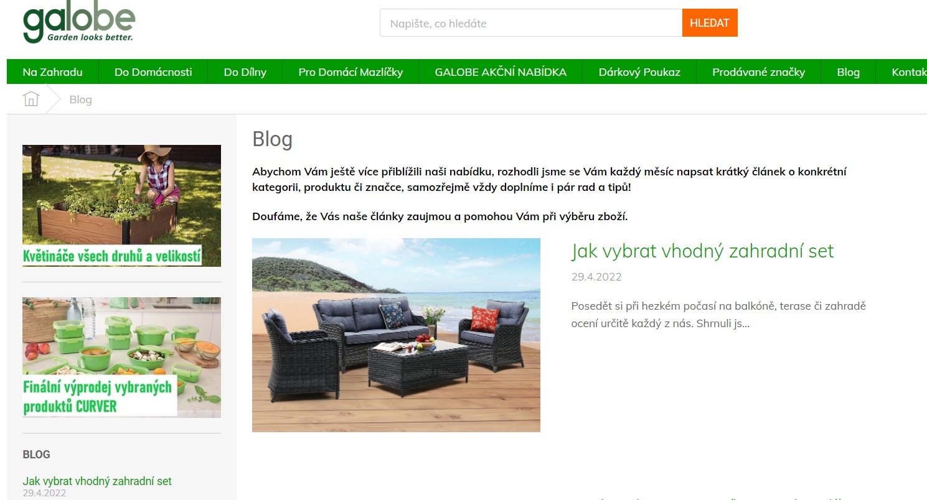
Task: Click sidebar link Jak vybrat vhodný zahradní set
Action: [x=97, y=481]
